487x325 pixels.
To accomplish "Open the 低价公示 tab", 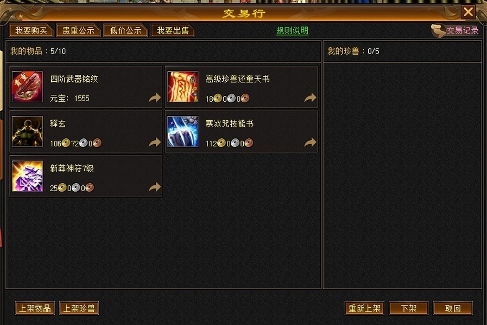I will (x=125, y=30).
